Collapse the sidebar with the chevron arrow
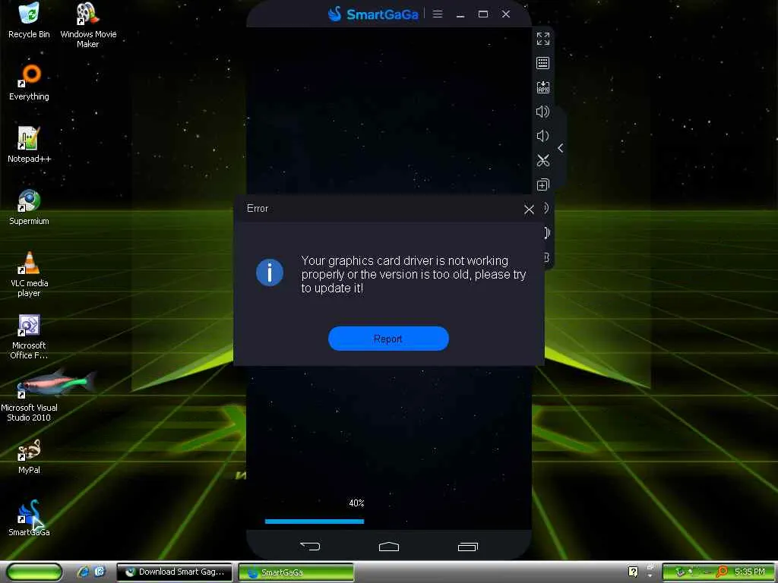The width and height of the screenshot is (778, 583). pyautogui.click(x=560, y=148)
